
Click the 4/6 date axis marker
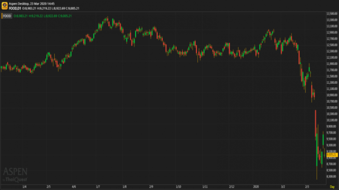pyautogui.click(x=74, y=186)
